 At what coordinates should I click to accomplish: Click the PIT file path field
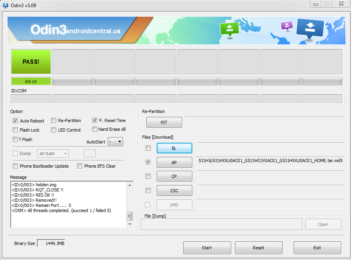[265, 122]
